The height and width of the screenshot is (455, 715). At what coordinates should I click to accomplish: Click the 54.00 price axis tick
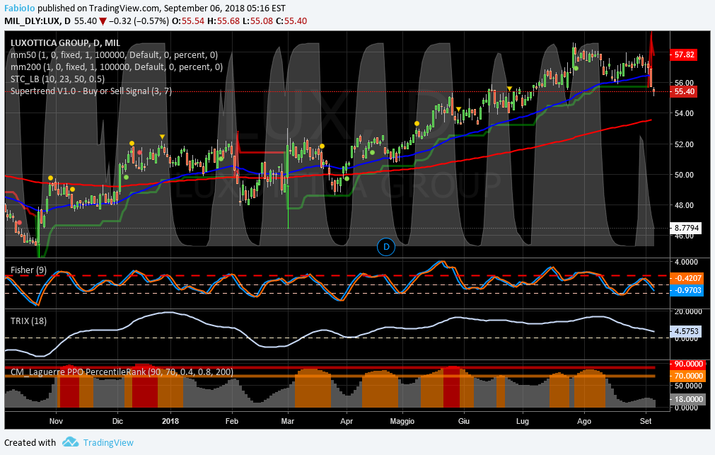pyautogui.click(x=684, y=113)
